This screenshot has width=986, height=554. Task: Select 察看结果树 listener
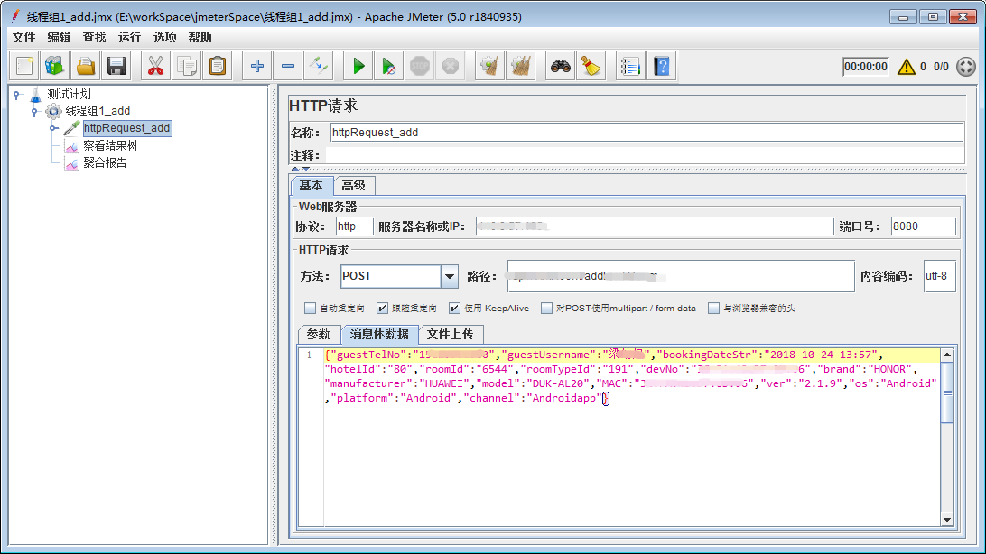[110, 146]
